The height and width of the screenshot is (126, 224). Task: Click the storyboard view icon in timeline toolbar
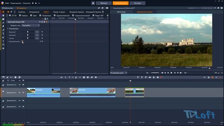click(x=3, y=77)
